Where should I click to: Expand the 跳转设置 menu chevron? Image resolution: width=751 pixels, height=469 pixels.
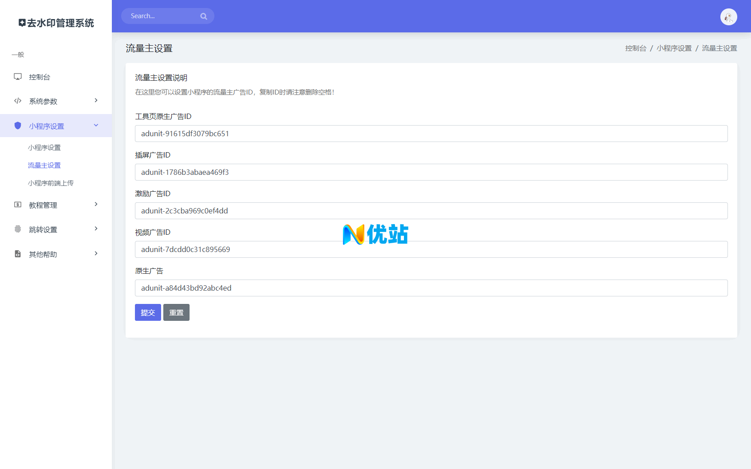point(96,229)
